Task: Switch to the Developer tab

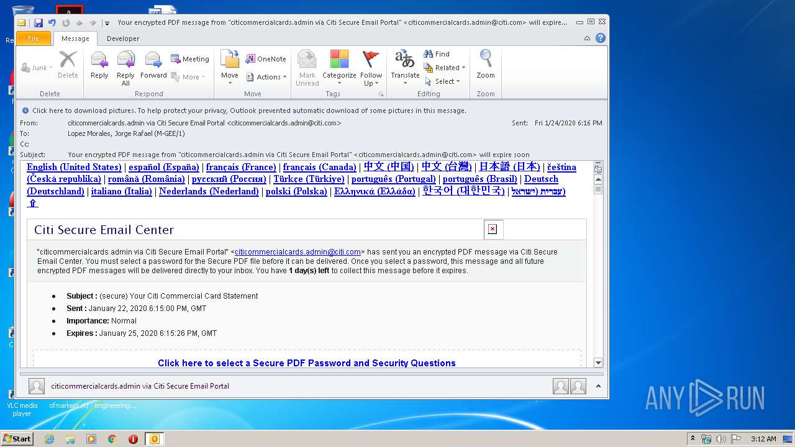Action: 123,38
